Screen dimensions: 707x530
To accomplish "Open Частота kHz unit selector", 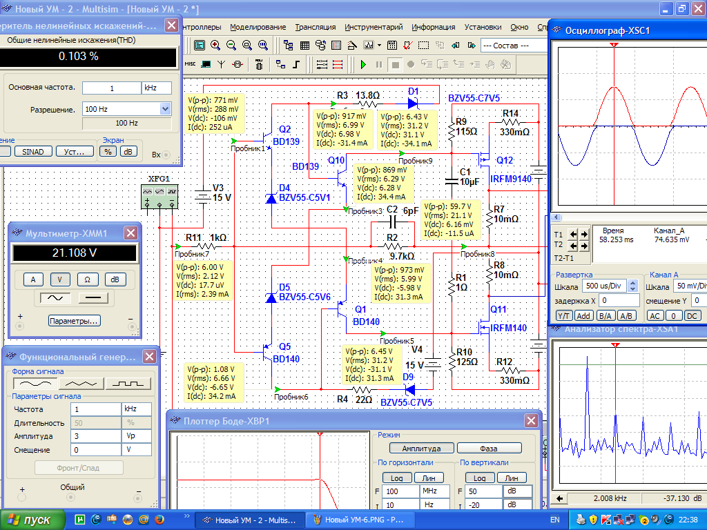I will 137,409.
